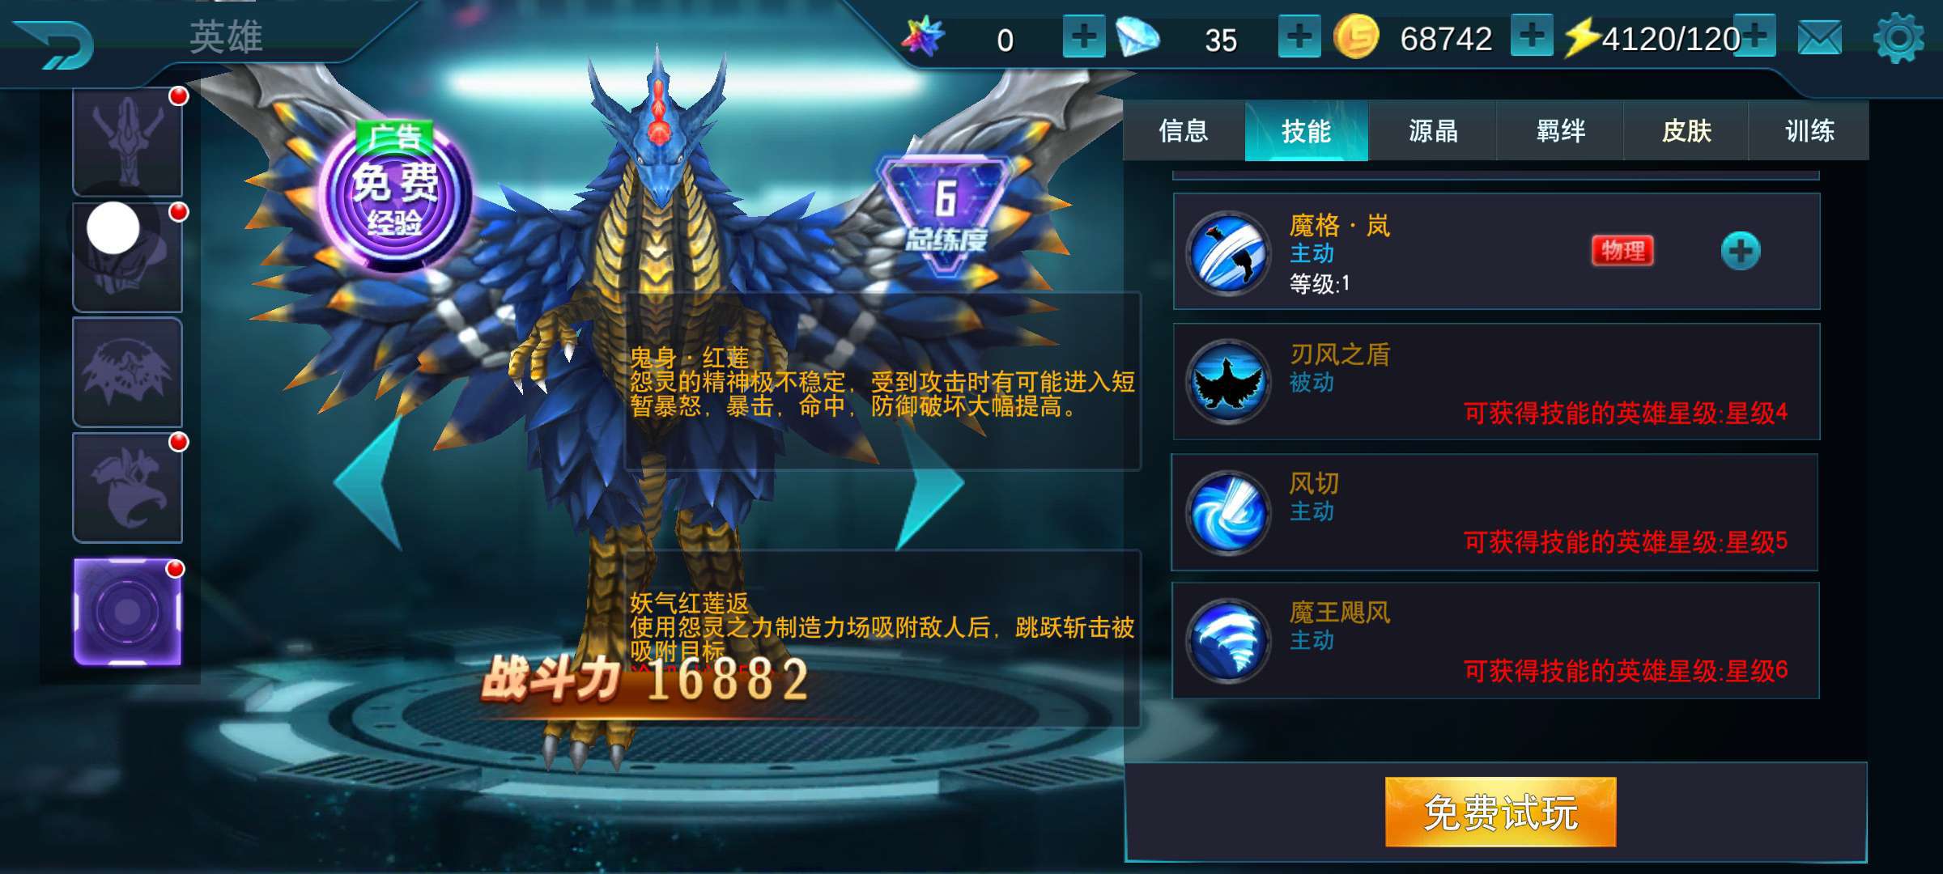Switch to the 源晶 tab

[1433, 131]
